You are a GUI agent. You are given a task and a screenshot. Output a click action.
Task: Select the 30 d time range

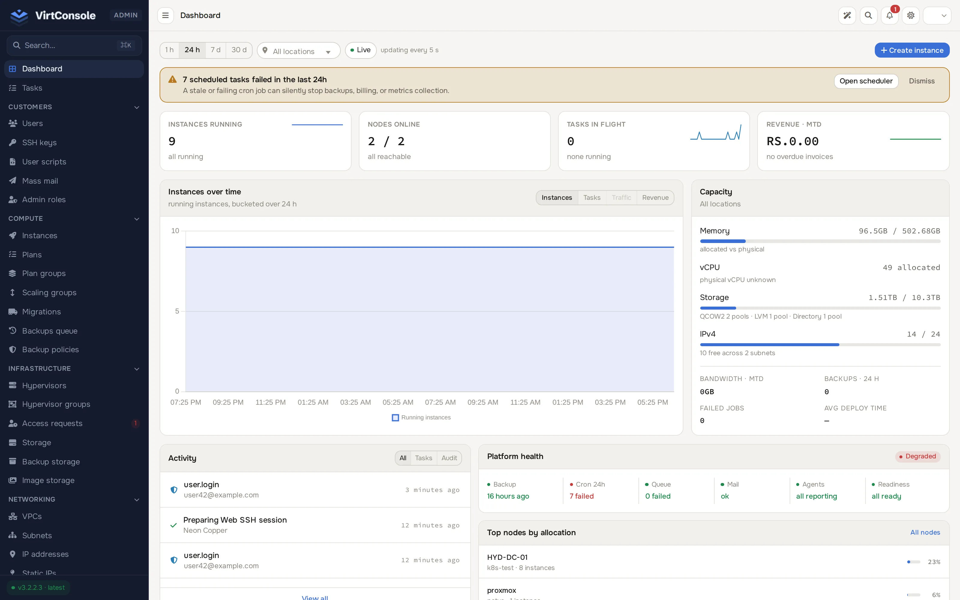click(x=239, y=50)
